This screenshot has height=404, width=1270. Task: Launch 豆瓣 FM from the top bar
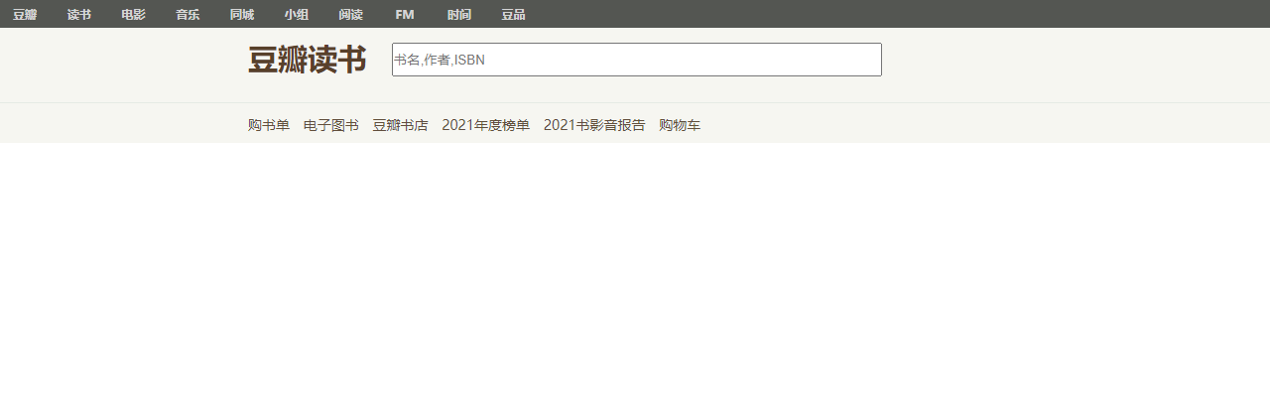pos(405,15)
